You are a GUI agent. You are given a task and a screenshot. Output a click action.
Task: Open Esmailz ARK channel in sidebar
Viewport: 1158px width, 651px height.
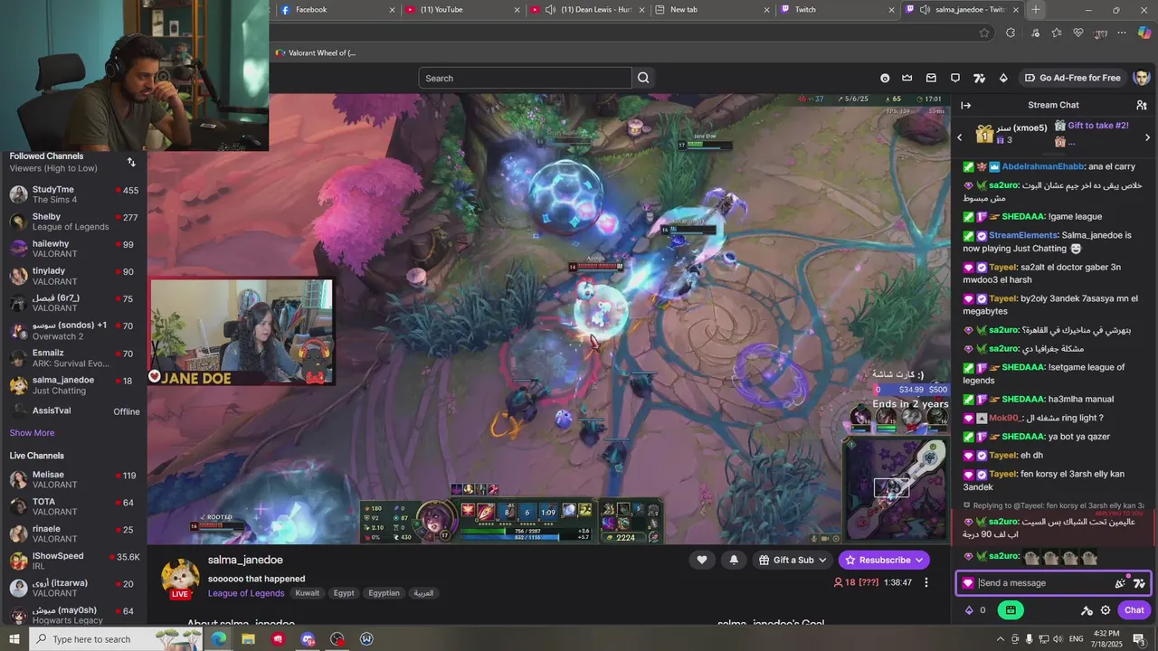(73, 358)
